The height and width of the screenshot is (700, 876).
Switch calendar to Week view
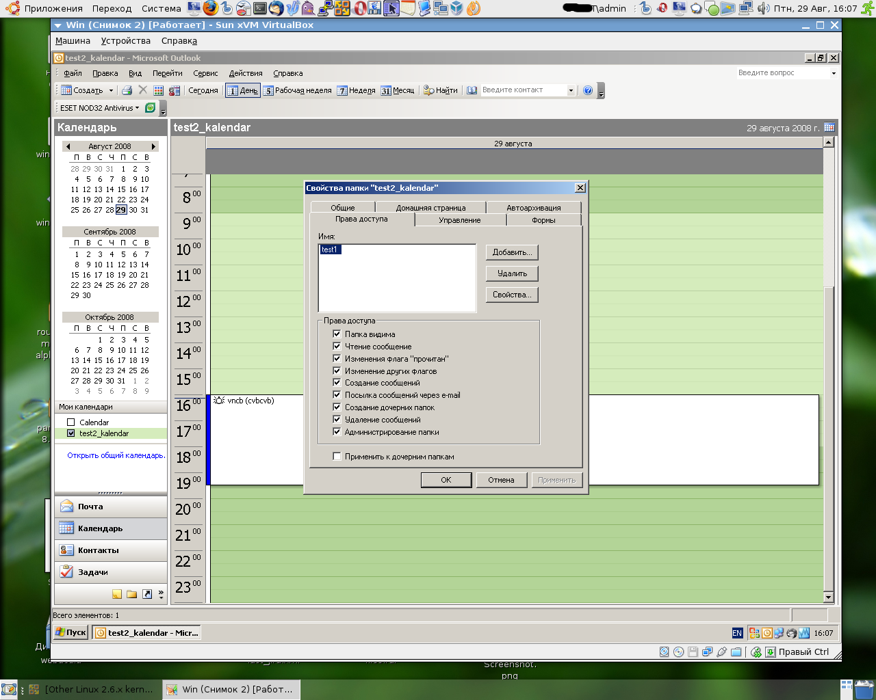tap(356, 90)
